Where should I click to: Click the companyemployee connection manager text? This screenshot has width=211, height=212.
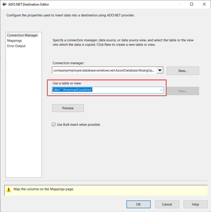[x=104, y=71]
